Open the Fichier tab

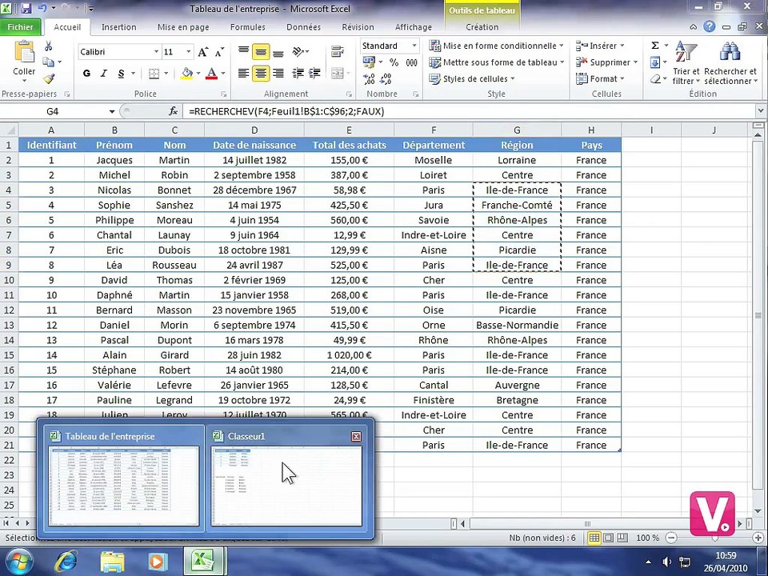tap(21, 27)
